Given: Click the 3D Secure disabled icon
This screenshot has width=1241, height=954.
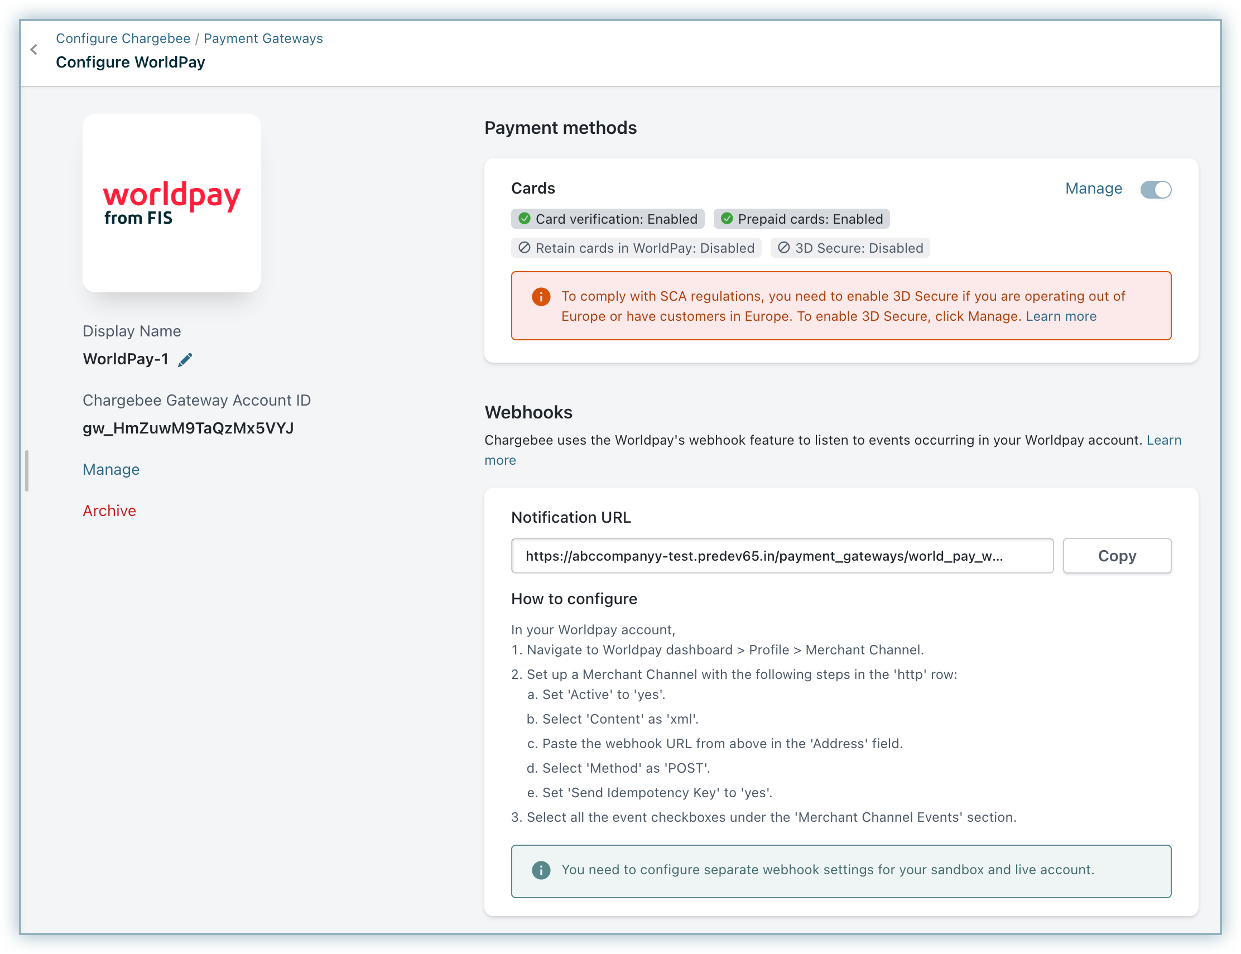Looking at the screenshot, I should [783, 248].
